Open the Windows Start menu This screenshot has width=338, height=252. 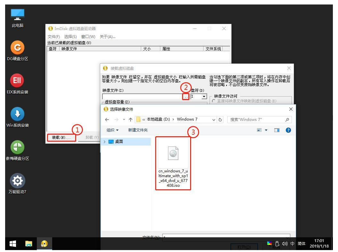(x=13, y=244)
